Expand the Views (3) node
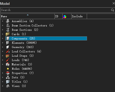The image size is (115, 92). click(3, 86)
